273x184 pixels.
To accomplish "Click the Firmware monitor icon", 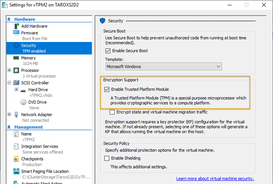I will tap(16, 33).
